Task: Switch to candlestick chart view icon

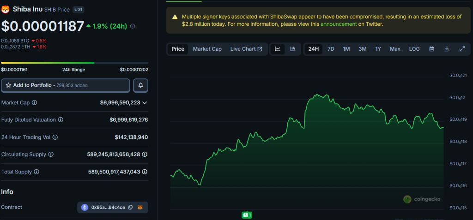Action: 293,49
